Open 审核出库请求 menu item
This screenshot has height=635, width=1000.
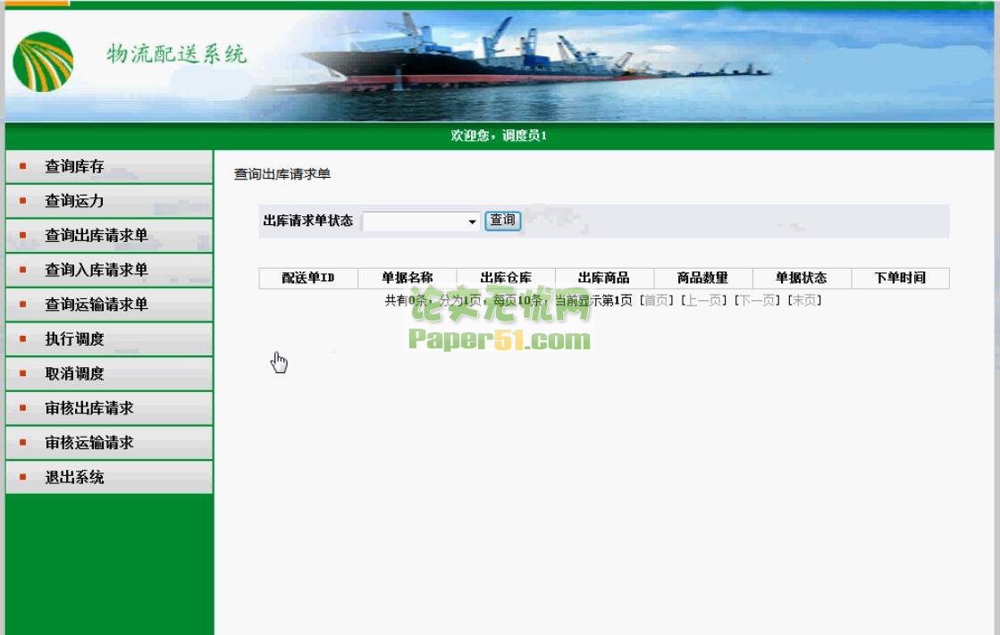[89, 409]
